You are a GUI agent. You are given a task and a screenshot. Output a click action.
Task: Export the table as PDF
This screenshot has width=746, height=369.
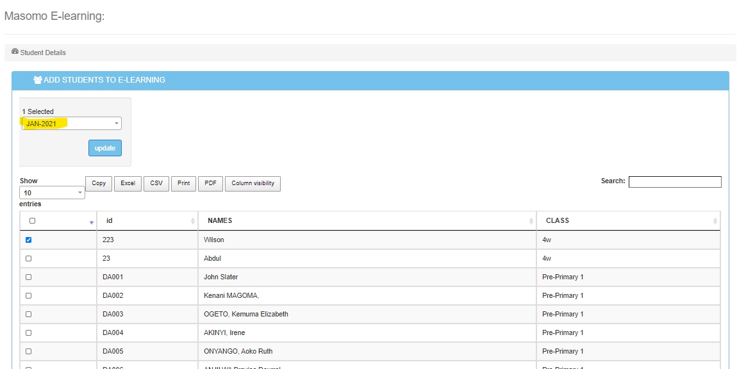(x=210, y=184)
